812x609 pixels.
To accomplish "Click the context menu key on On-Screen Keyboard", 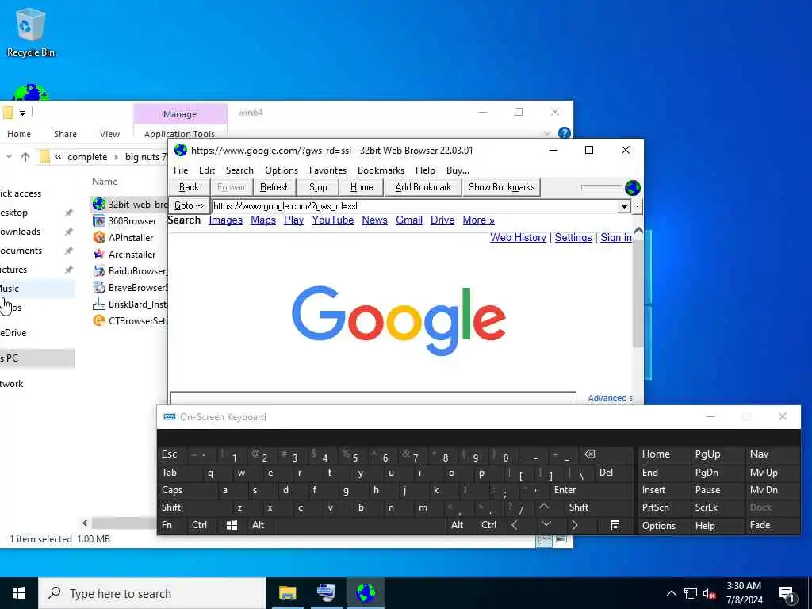I will 615,526.
